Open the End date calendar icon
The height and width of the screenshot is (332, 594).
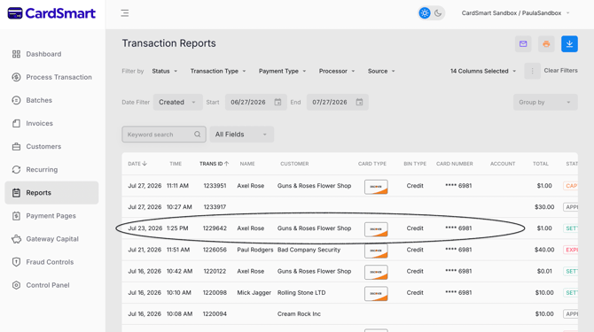(359, 102)
